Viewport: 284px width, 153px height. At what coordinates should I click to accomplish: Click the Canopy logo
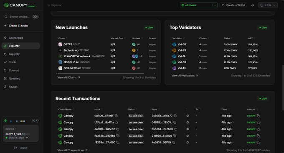coord(20,5)
